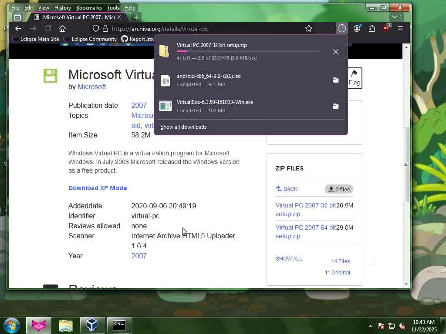Open Eclipse Main Site bookmark
This screenshot has width=446, height=334.
point(35,39)
